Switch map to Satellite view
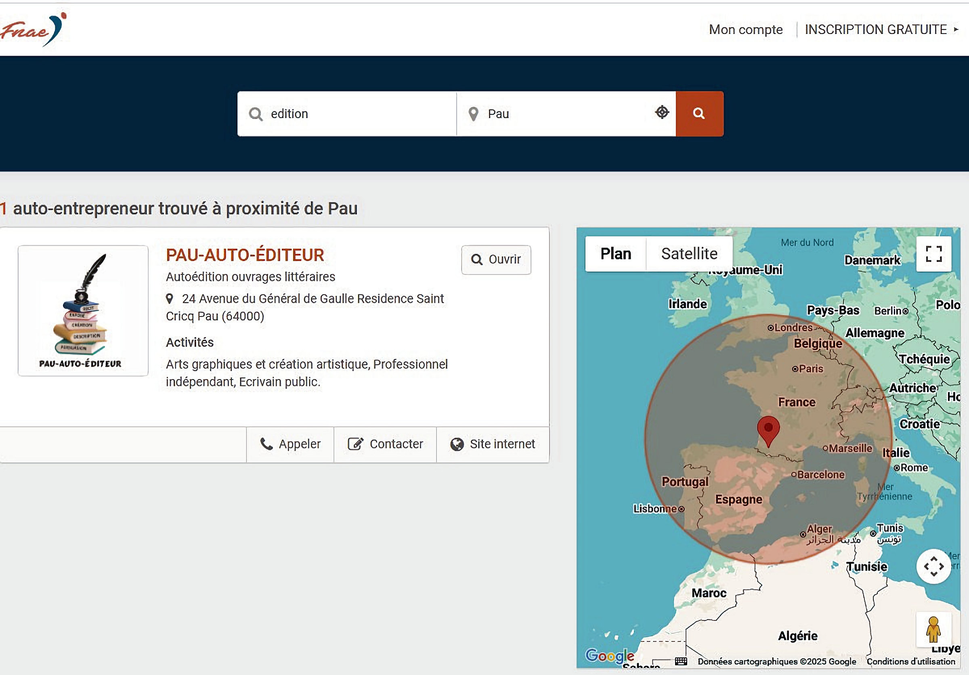969x675 pixels. point(689,254)
